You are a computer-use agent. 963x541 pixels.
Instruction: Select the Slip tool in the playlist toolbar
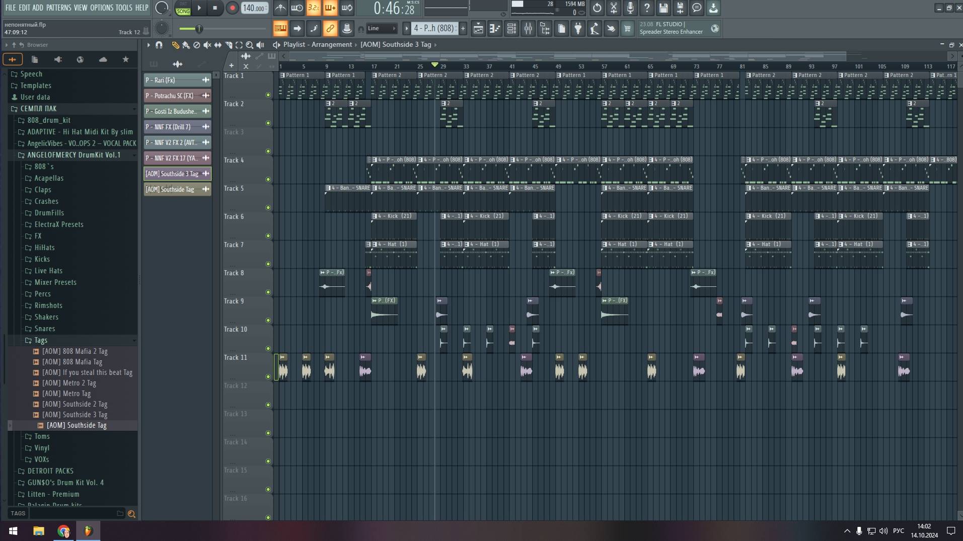click(217, 45)
